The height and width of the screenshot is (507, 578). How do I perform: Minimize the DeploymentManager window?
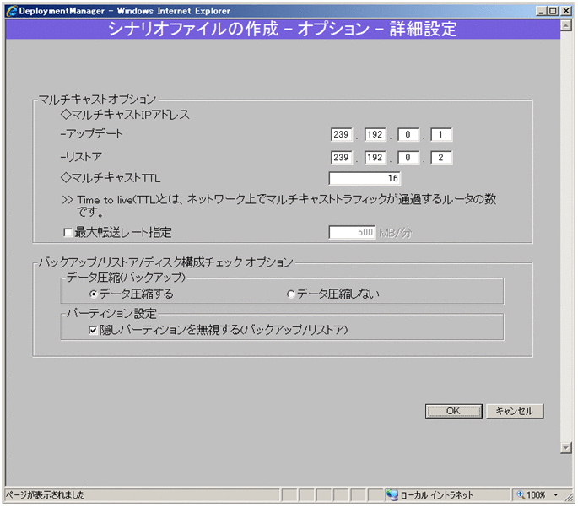tap(541, 11)
